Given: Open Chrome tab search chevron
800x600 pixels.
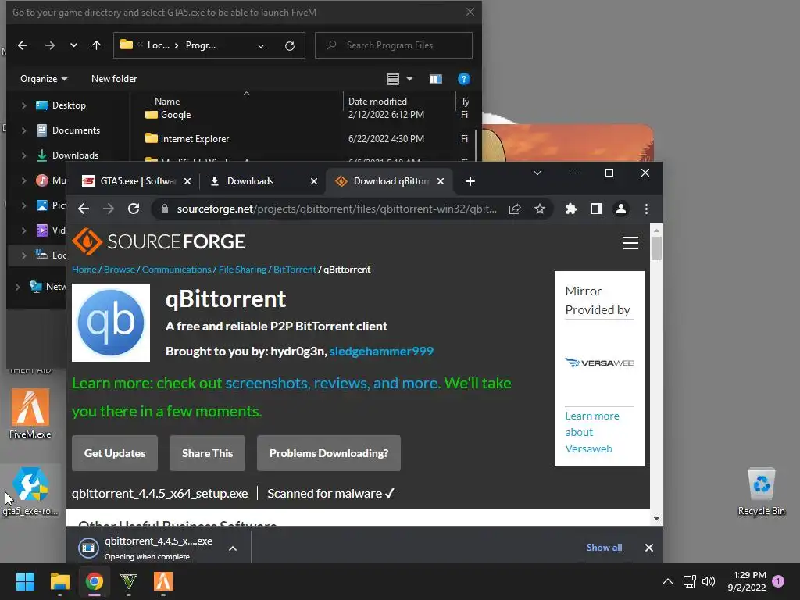Looking at the screenshot, I should tap(537, 173).
